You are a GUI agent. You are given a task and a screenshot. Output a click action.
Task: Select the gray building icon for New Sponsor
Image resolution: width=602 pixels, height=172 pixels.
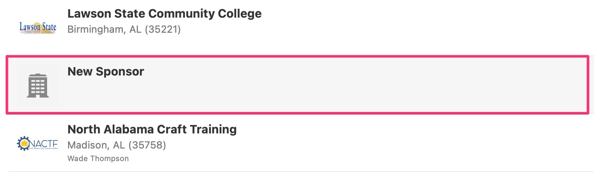37,86
